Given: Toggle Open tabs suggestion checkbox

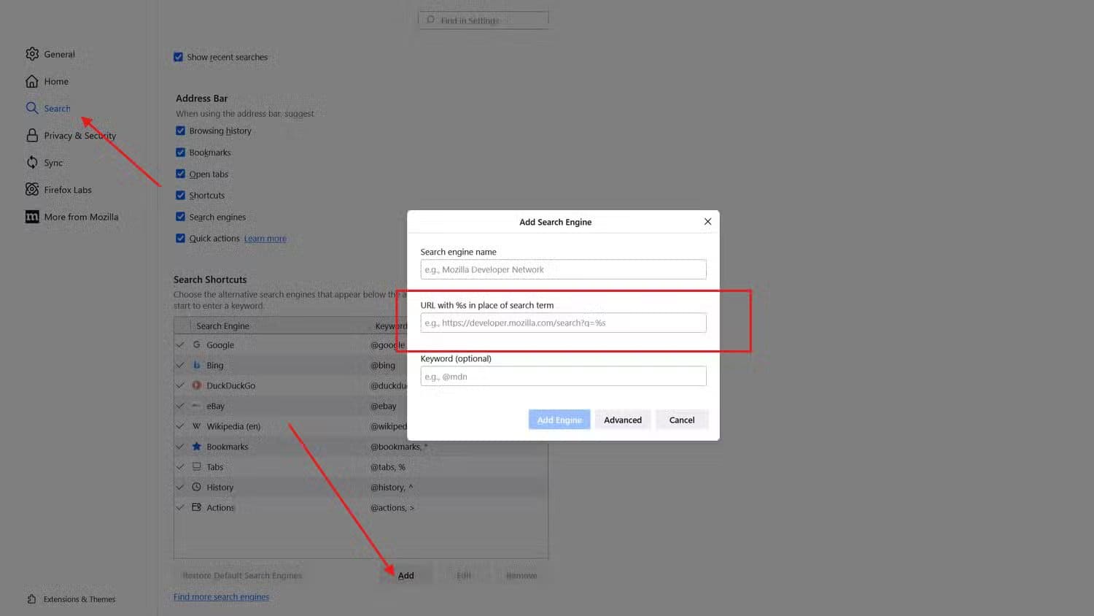Looking at the screenshot, I should 180,174.
